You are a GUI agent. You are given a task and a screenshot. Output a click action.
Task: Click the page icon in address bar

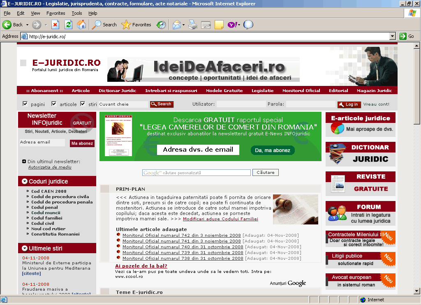point(24,36)
